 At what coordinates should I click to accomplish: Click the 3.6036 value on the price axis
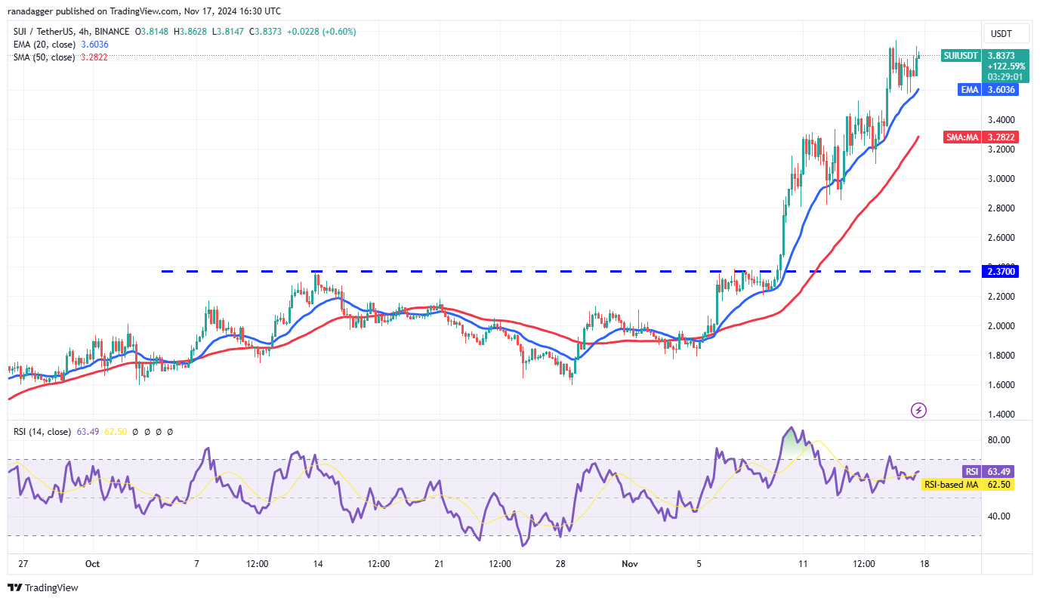tap(1002, 90)
